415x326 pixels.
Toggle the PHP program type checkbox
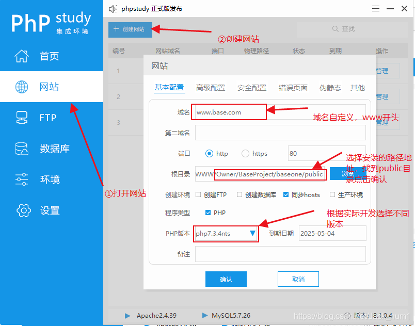pos(208,213)
